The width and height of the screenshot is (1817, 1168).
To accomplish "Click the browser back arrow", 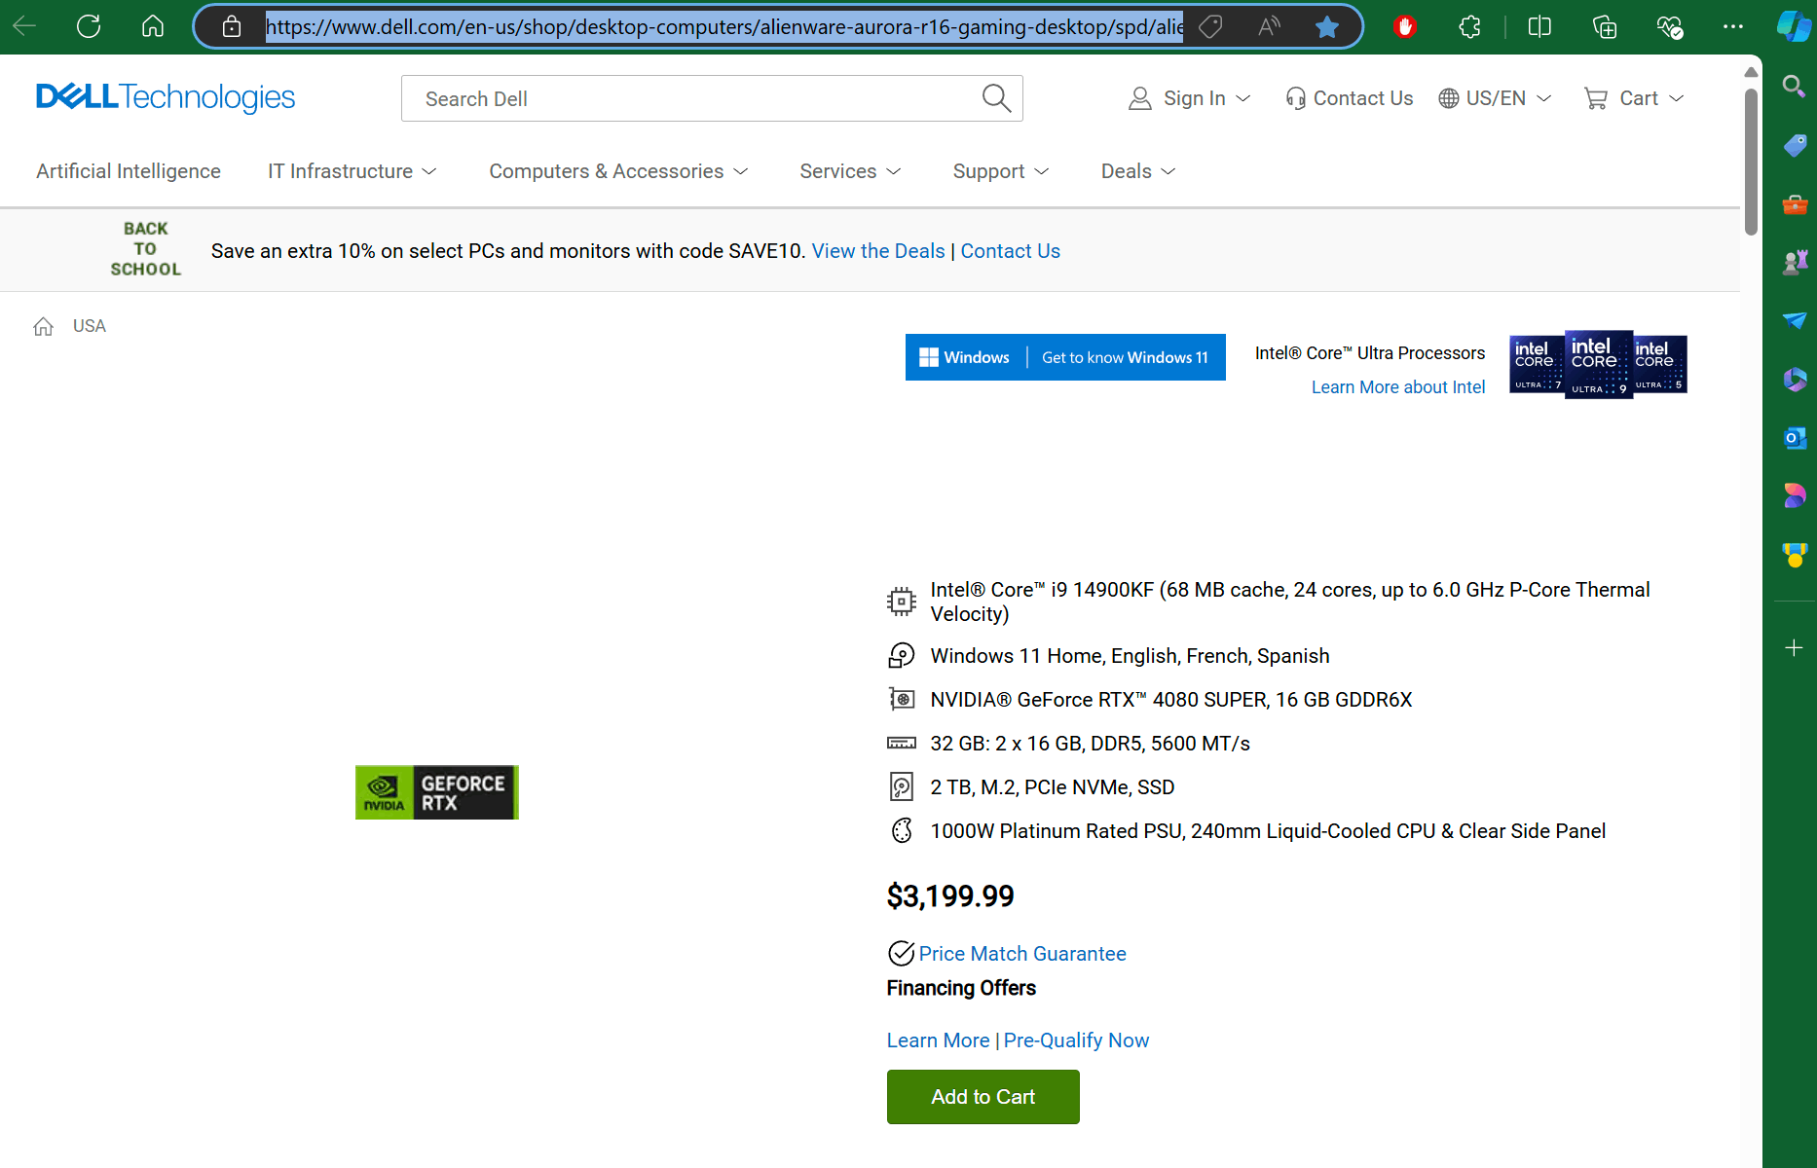I will tap(24, 26).
